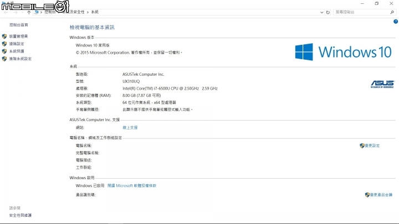Open Device Manager (裝置管理員) link
This screenshot has width=399, height=224.
18,37
